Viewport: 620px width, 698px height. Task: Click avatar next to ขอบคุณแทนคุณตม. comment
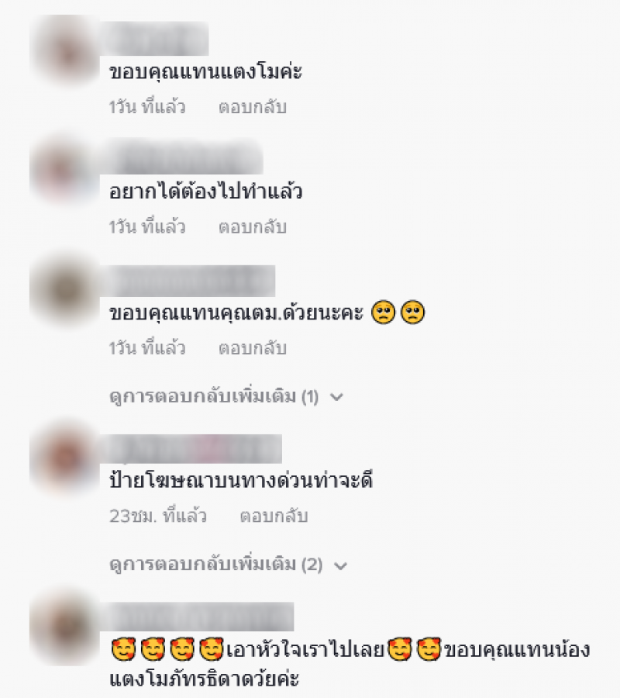tap(65, 291)
